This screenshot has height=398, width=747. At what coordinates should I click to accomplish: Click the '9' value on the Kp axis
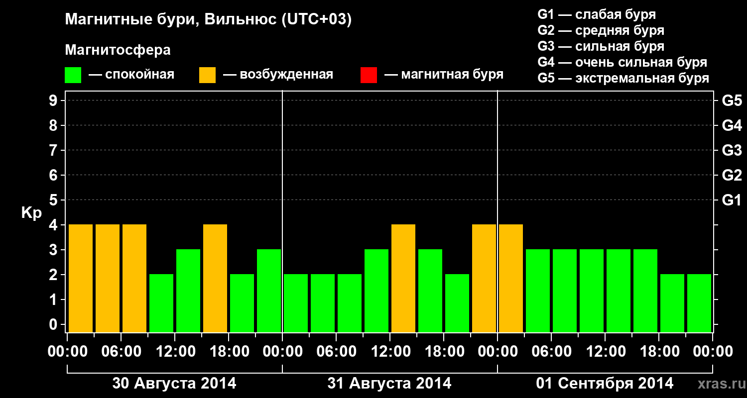pyautogui.click(x=54, y=100)
